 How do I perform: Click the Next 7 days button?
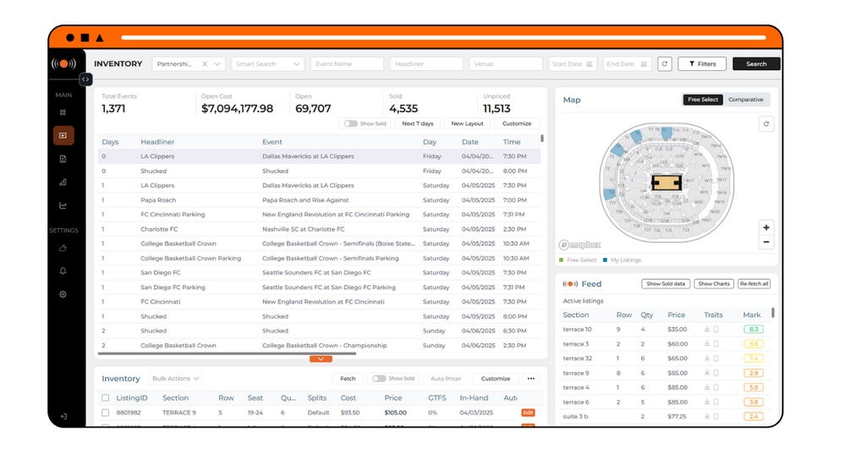pos(418,123)
